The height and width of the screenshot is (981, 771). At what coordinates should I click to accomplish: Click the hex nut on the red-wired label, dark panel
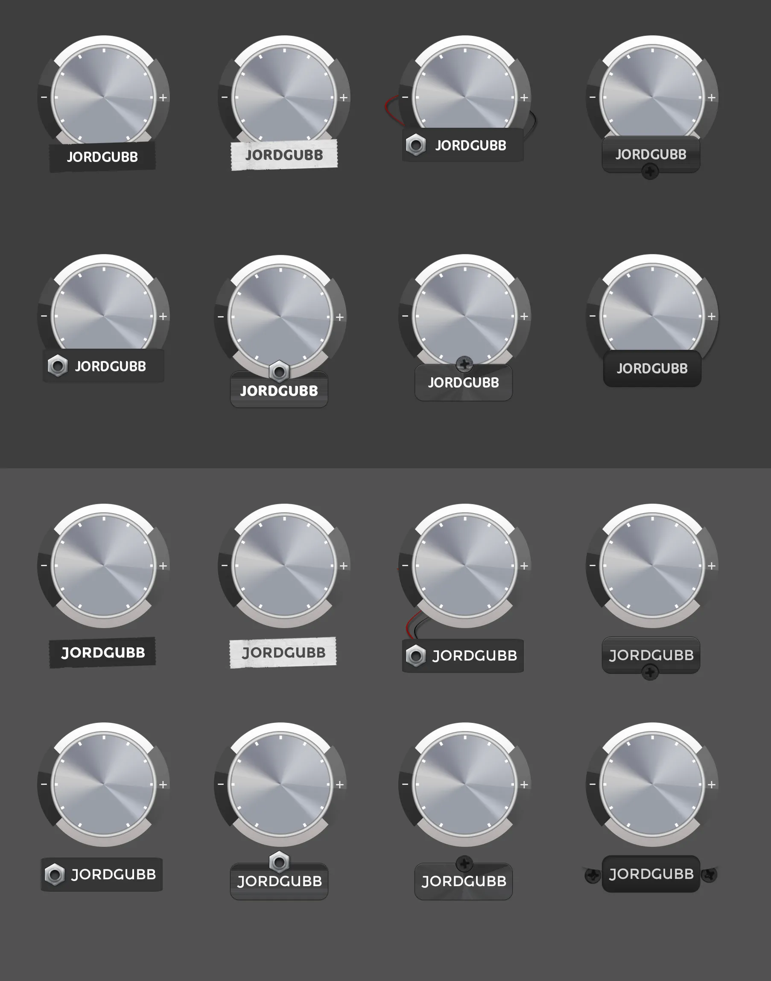tap(415, 145)
